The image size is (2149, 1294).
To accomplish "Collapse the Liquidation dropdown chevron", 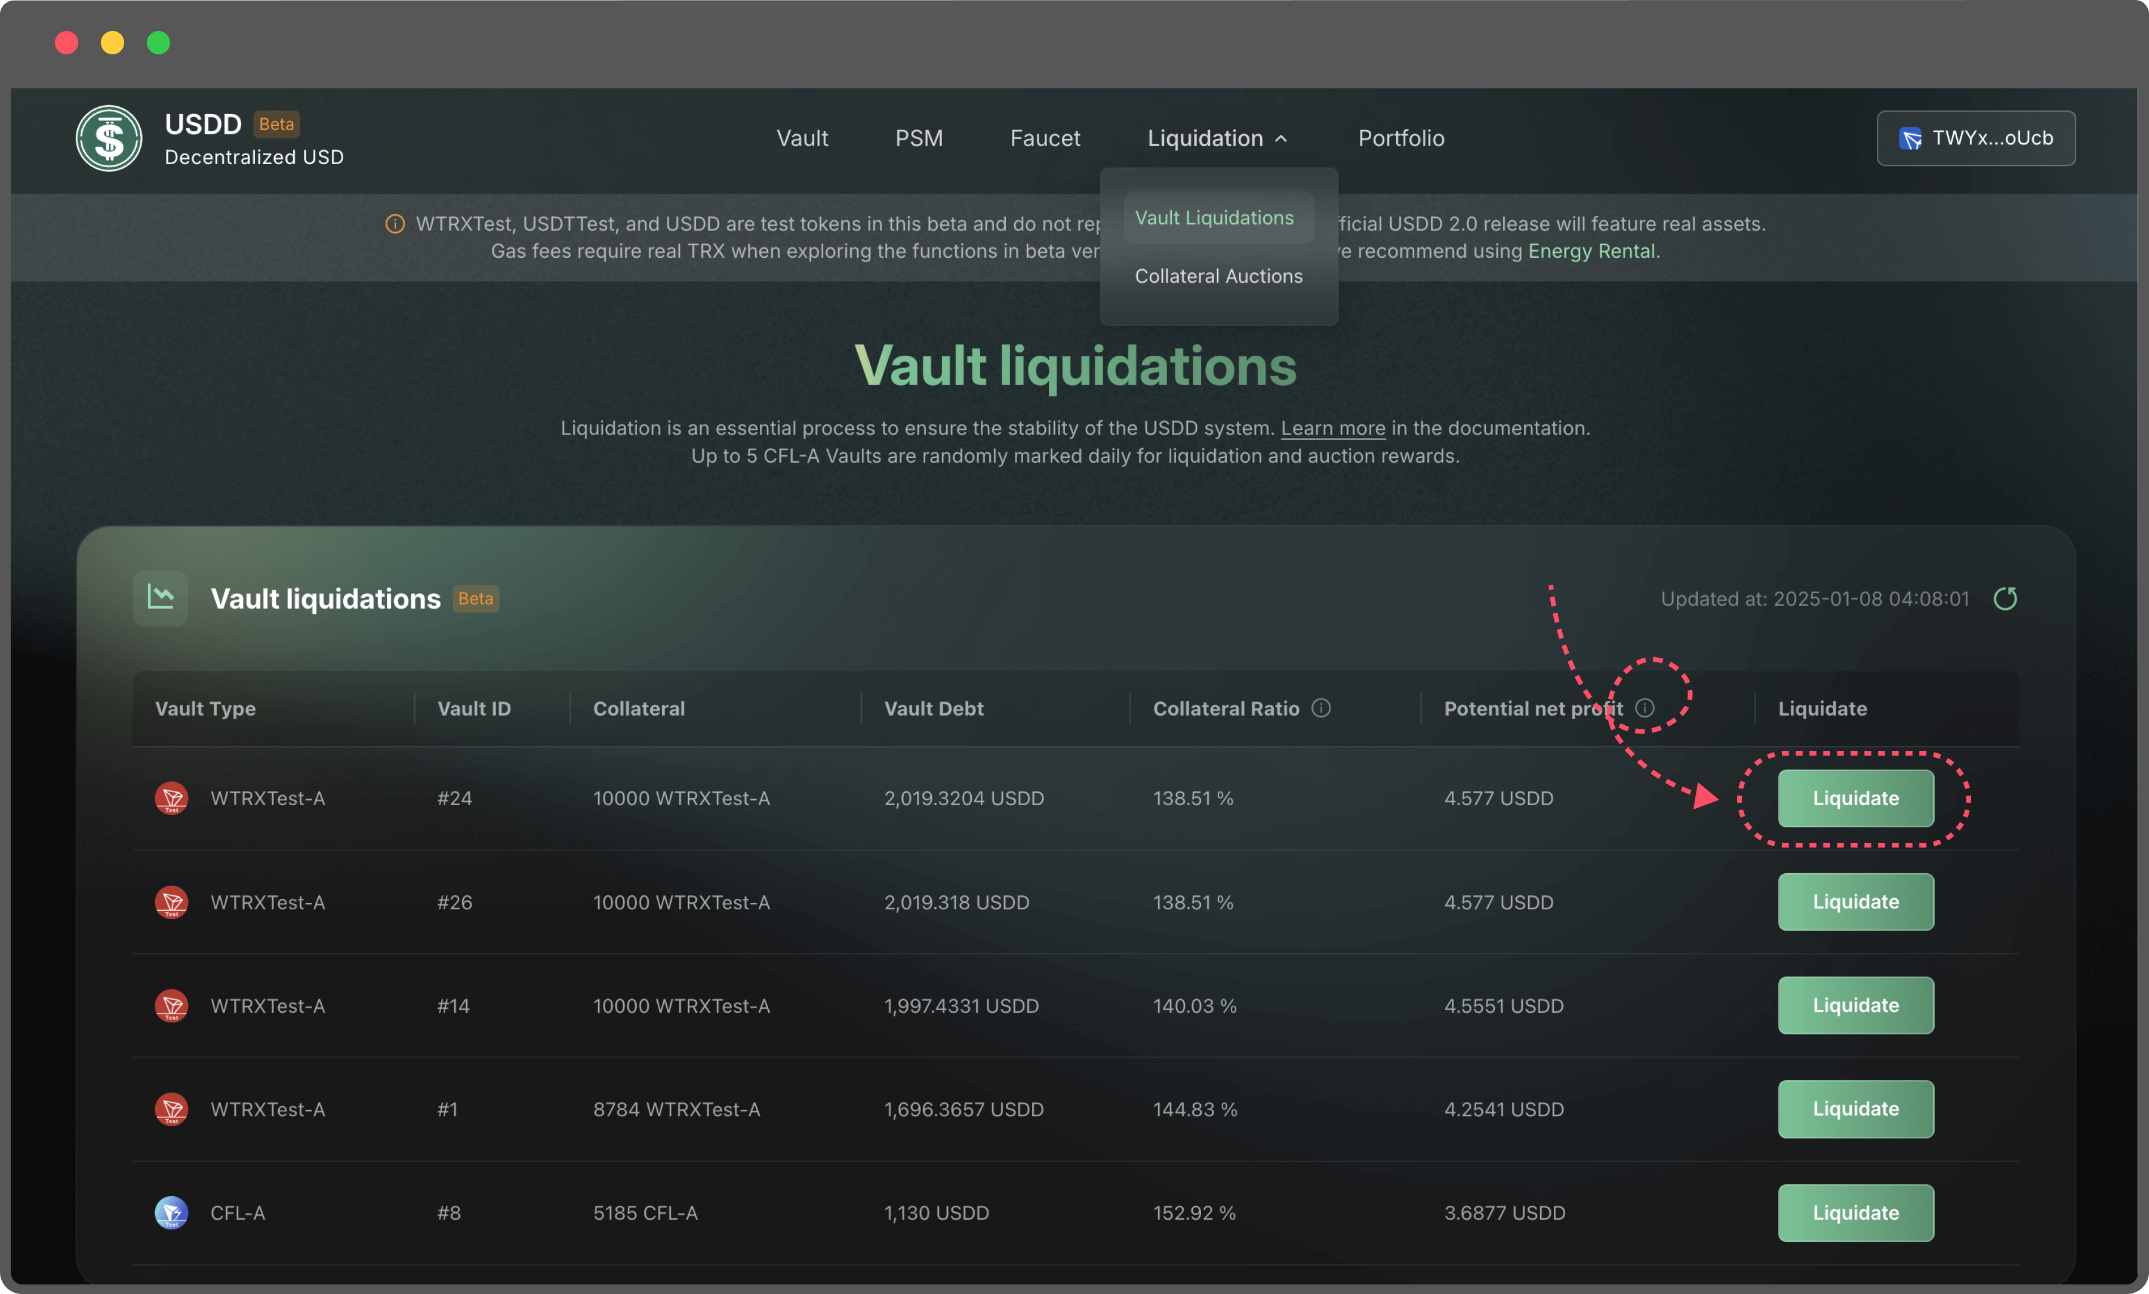I will coord(1280,138).
